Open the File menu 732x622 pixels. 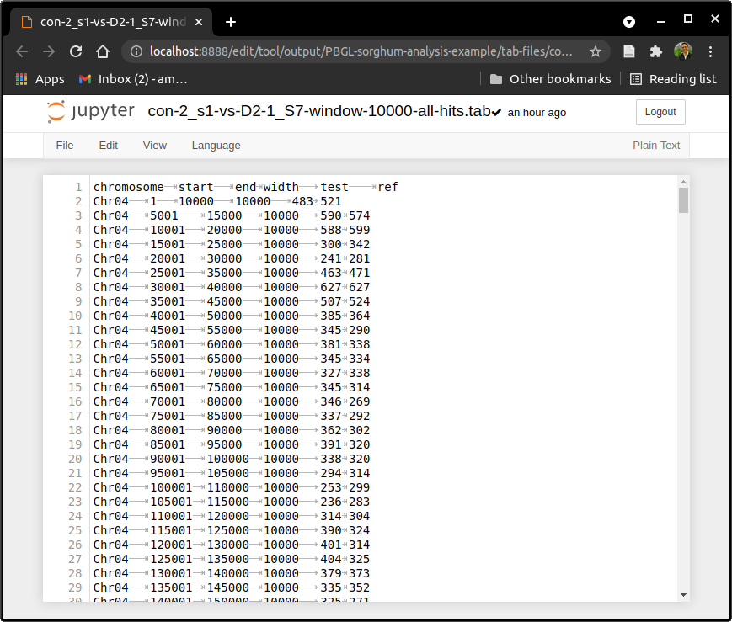pyautogui.click(x=64, y=146)
